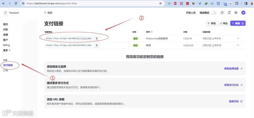The image size is (254, 118).
Task: Click the US$20.00 price cell
Action: (188, 45)
